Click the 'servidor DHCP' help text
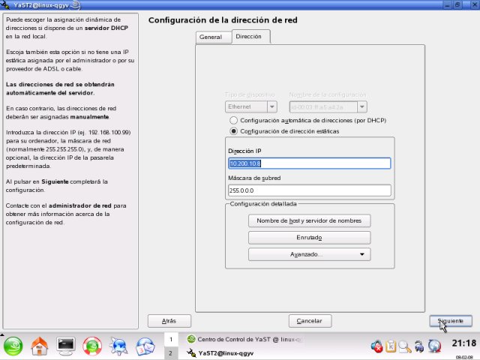Image resolution: width=480 pixels, height=360 pixels. [x=106, y=28]
